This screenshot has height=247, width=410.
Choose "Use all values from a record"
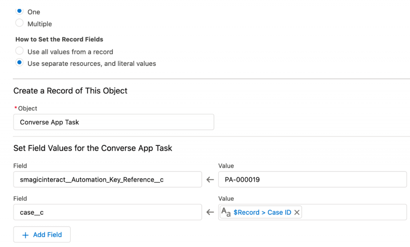coord(19,51)
